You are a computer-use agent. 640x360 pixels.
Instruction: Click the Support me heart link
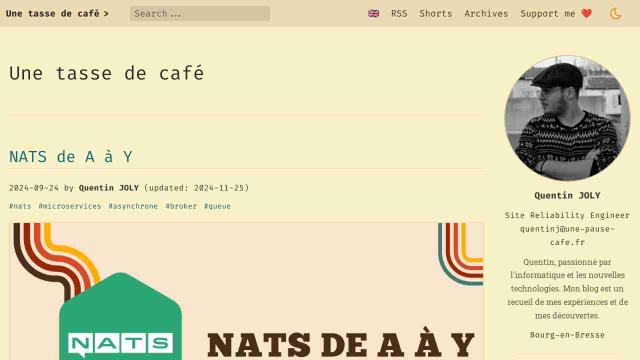(556, 13)
